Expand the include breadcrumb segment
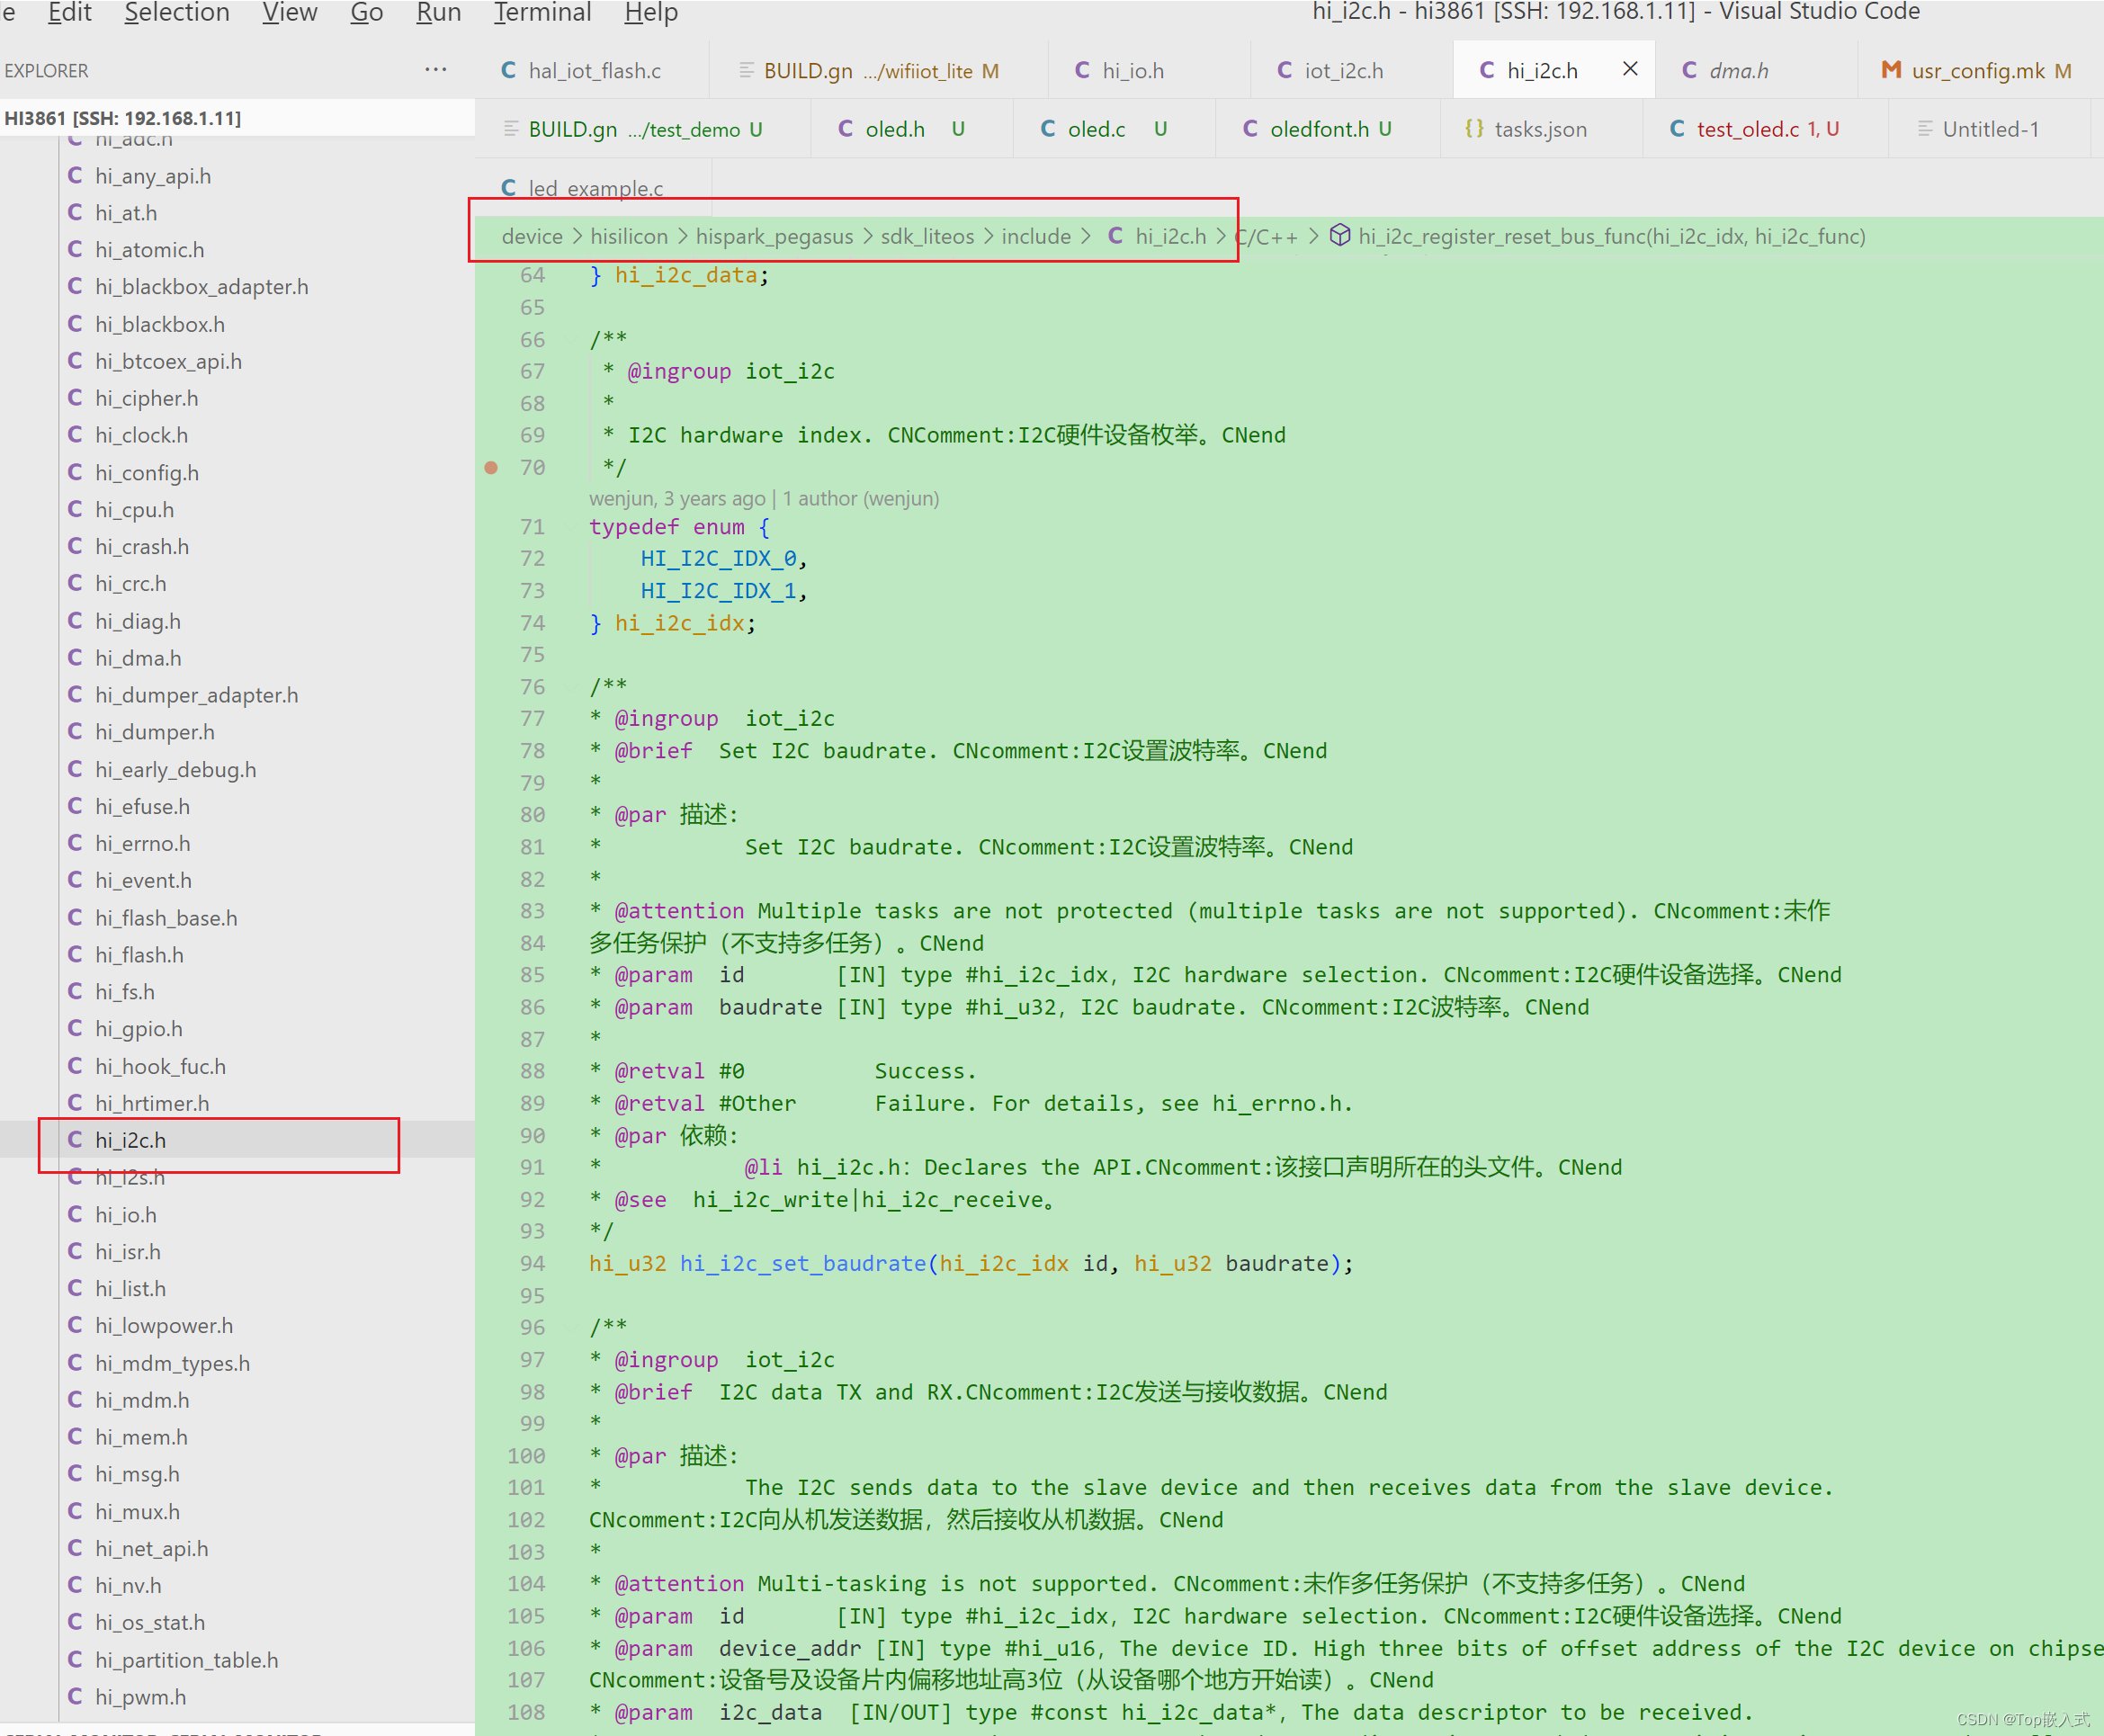This screenshot has width=2104, height=1736. coord(1035,236)
